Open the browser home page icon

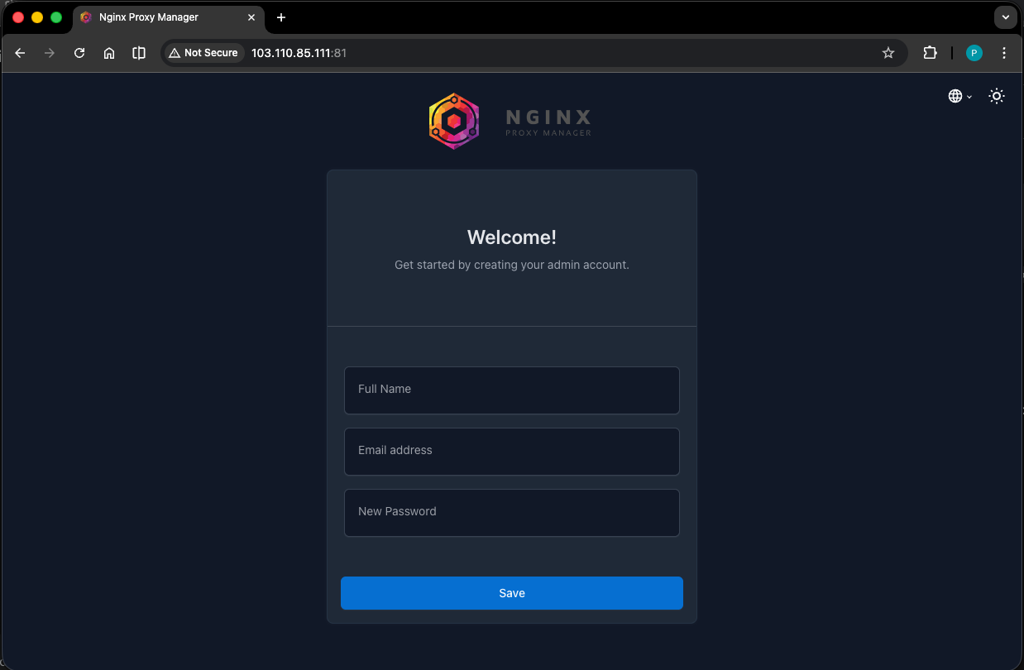[x=109, y=53]
